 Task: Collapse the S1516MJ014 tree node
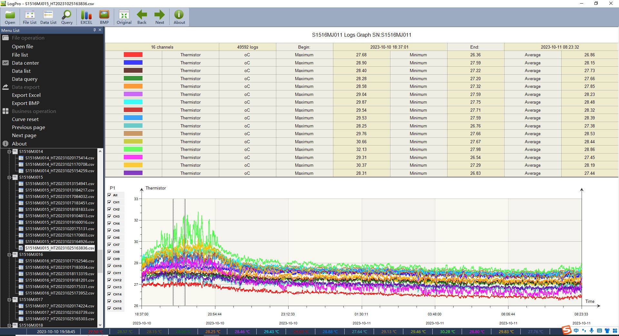pyautogui.click(x=9, y=152)
